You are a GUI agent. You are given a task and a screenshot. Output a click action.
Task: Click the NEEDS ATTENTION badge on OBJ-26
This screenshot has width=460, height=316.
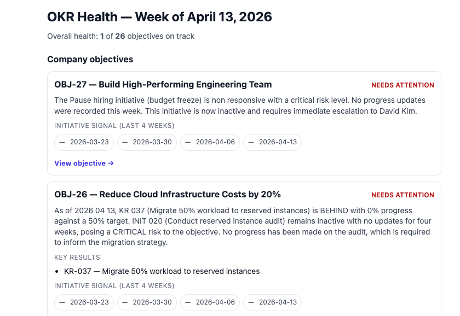[x=403, y=195]
